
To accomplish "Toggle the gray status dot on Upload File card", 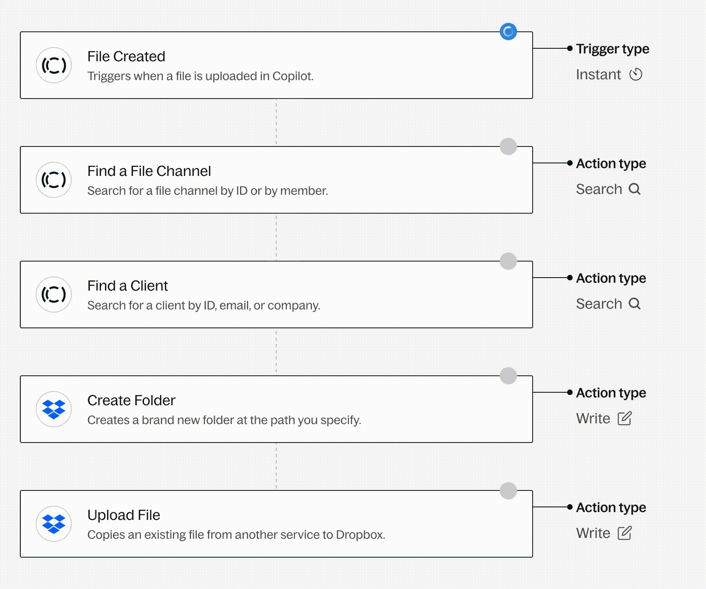I will click(508, 490).
